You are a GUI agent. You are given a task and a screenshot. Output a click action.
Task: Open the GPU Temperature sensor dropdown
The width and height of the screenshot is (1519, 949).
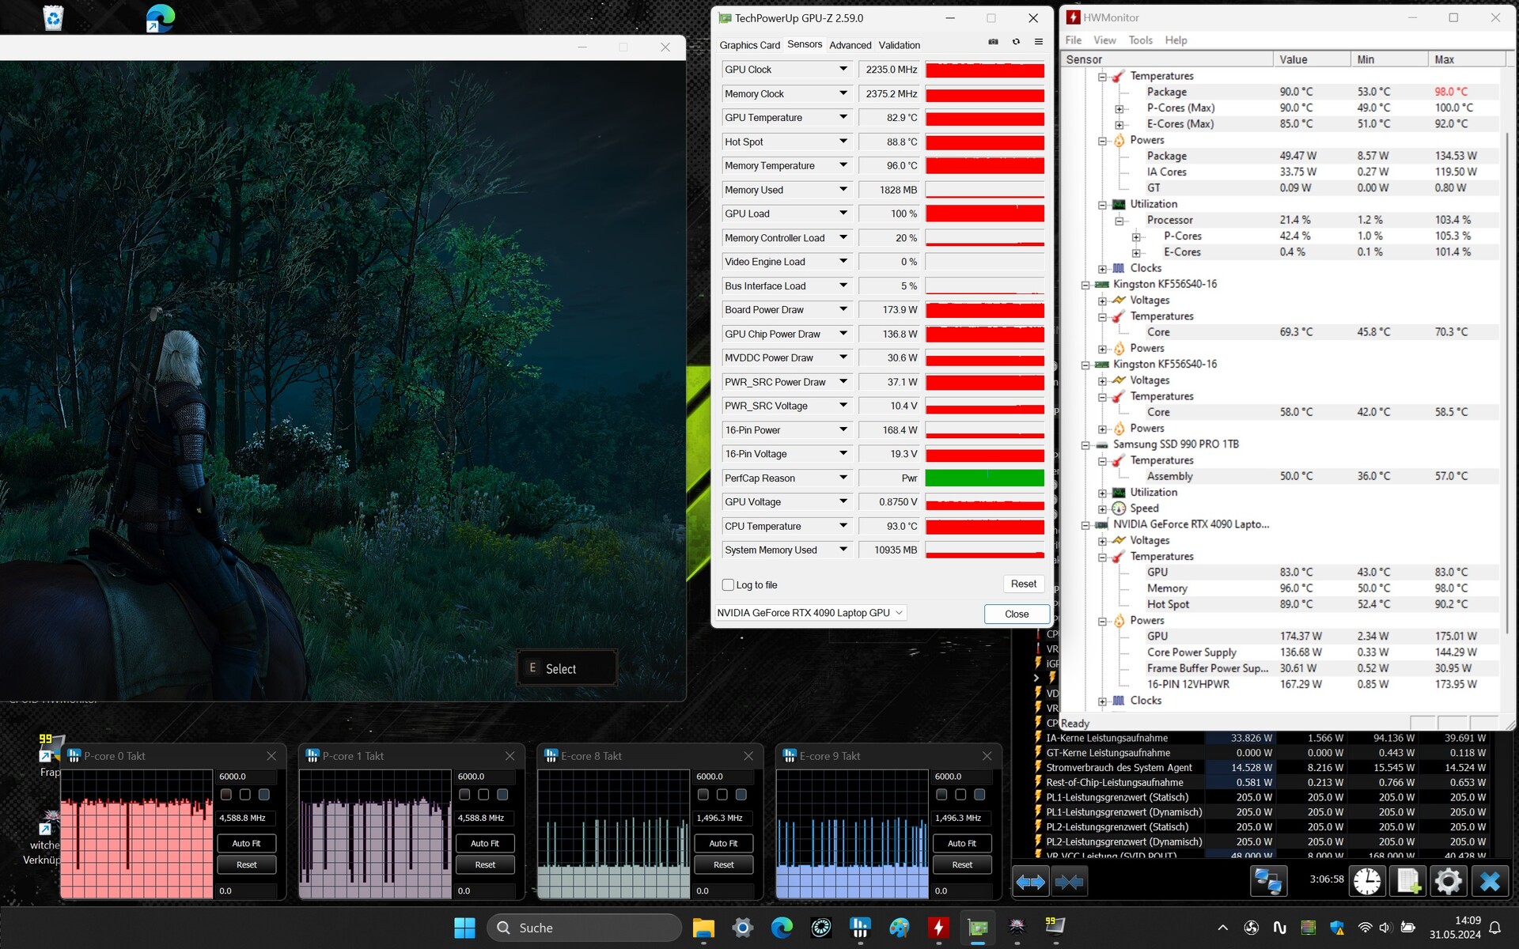pos(843,117)
